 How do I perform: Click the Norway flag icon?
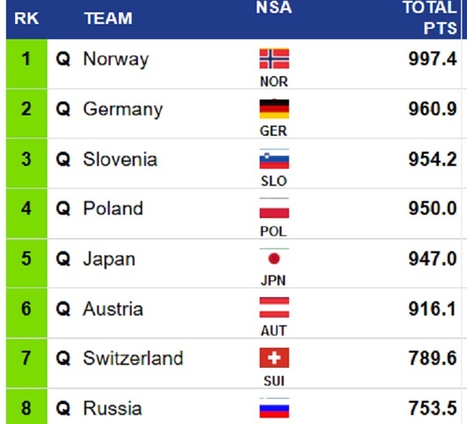pos(274,59)
